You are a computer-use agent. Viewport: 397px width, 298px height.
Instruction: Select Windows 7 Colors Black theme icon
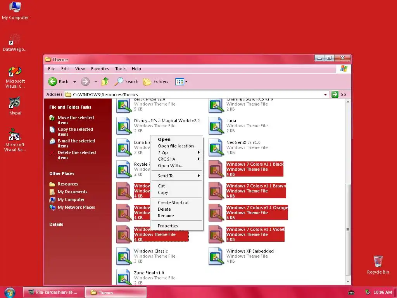[x=216, y=169]
